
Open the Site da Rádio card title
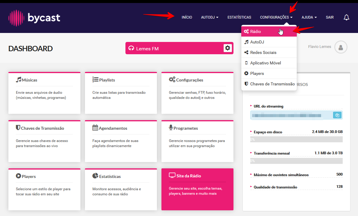188,176
